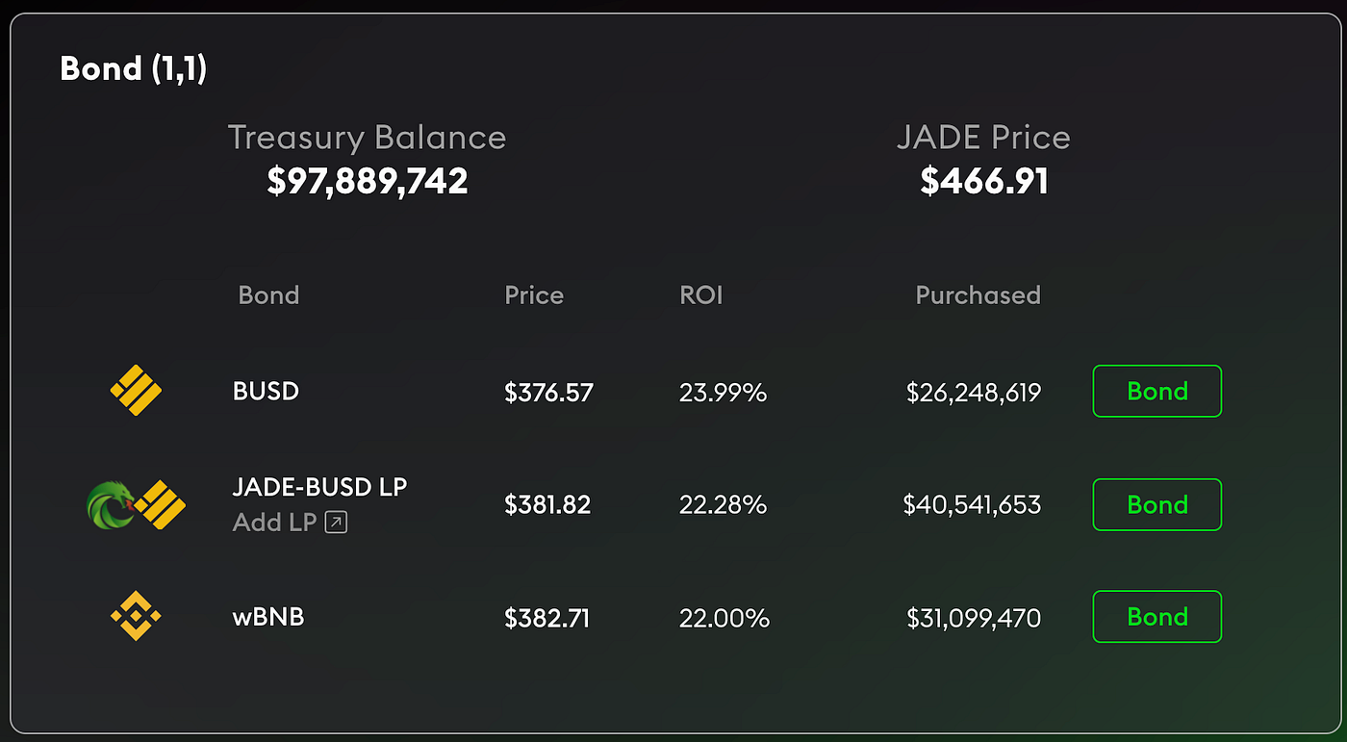Click the BUSD bond price $376.57
Screen dimensions: 1347x742
pos(548,392)
